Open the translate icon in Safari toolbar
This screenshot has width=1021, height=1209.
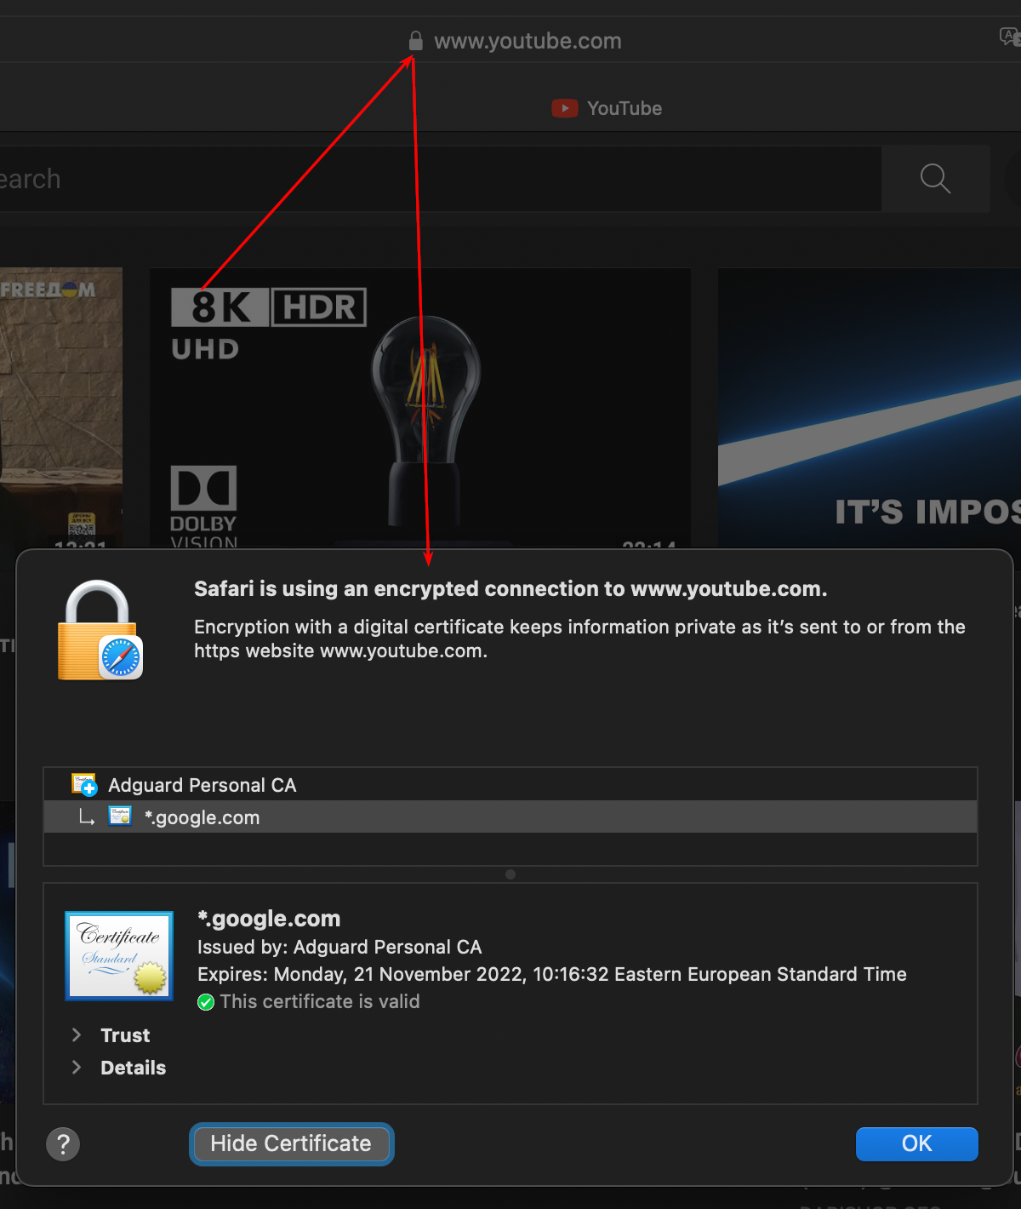tap(1009, 37)
